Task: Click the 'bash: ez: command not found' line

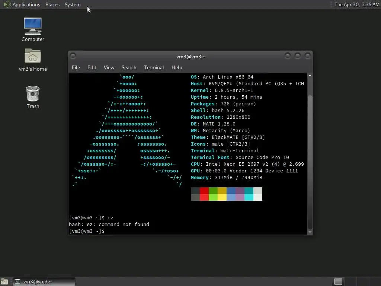Action: (x=109, y=225)
